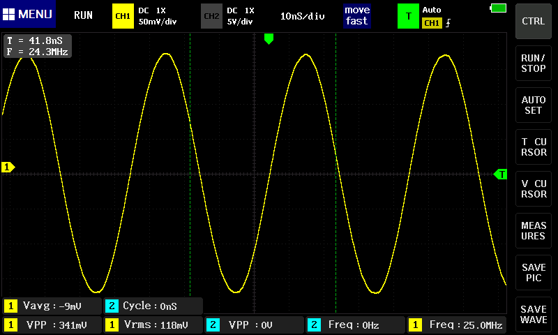Image resolution: width=558 pixels, height=335 pixels.
Task: Toggle the move fast mode
Action: click(x=356, y=15)
